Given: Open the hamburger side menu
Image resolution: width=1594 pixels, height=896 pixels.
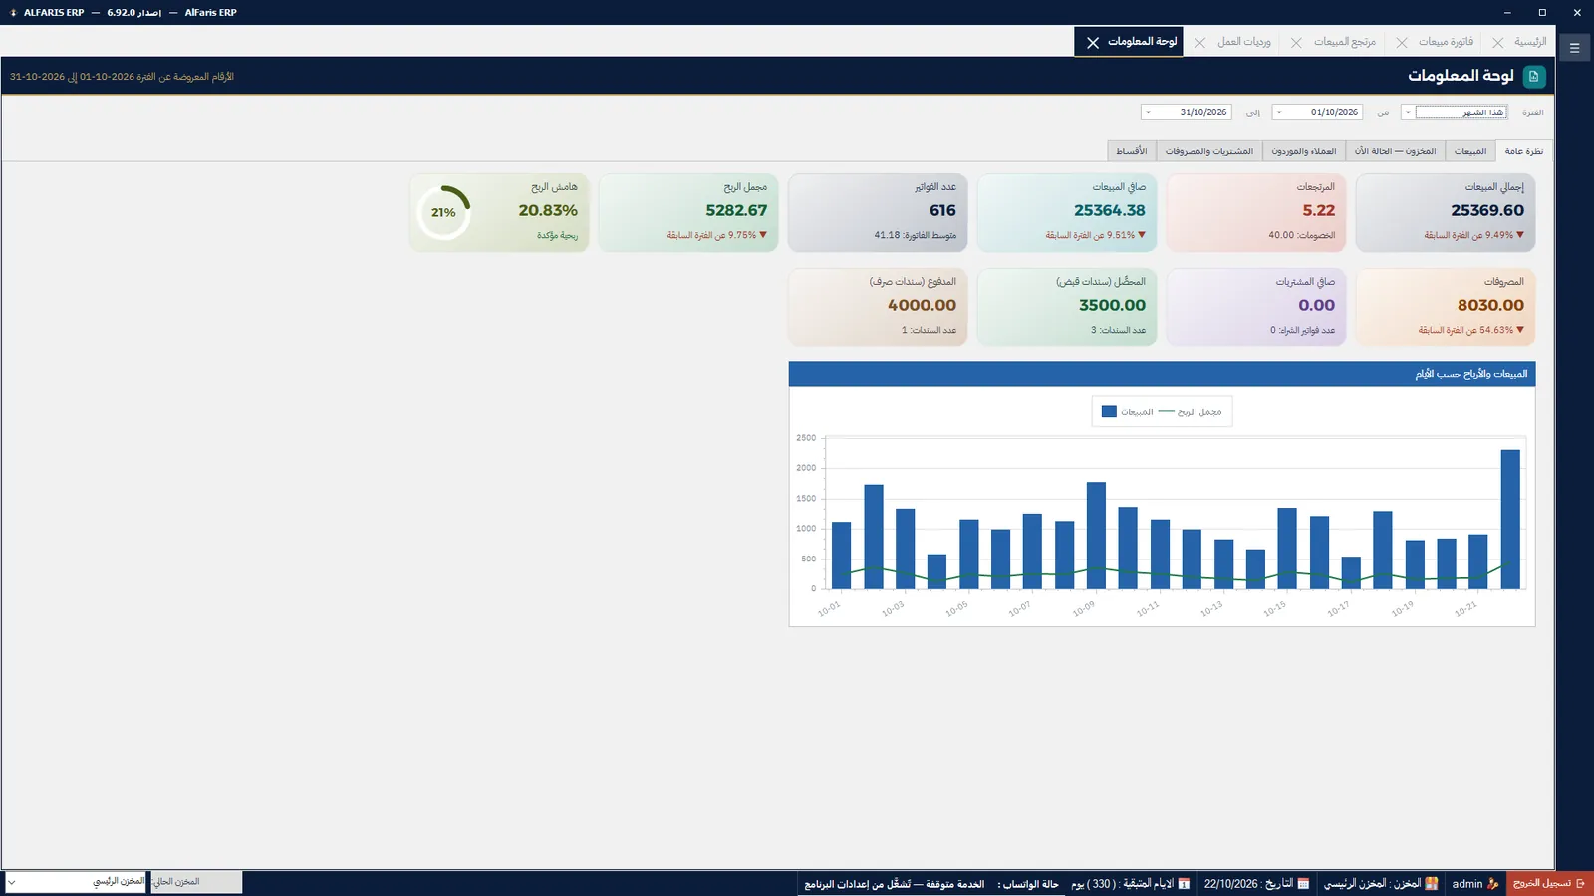Looking at the screenshot, I should 1574,47.
